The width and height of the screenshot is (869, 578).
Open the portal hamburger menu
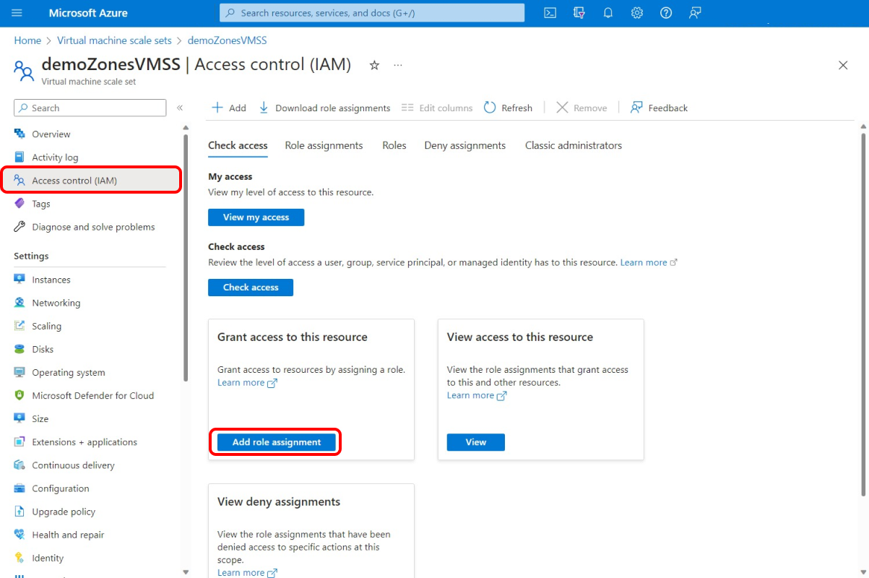pos(17,12)
